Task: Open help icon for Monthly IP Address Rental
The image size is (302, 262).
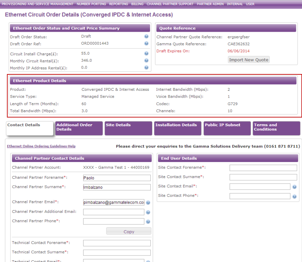Action: tap(146, 68)
